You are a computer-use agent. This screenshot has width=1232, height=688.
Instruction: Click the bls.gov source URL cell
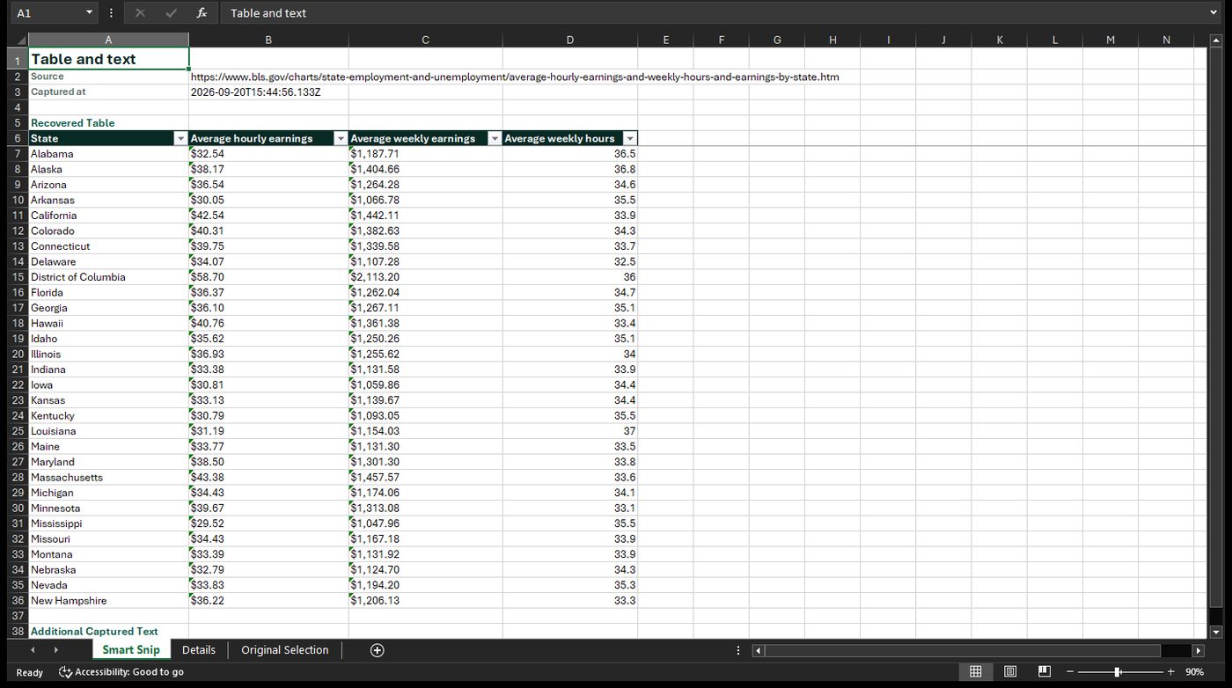click(515, 77)
